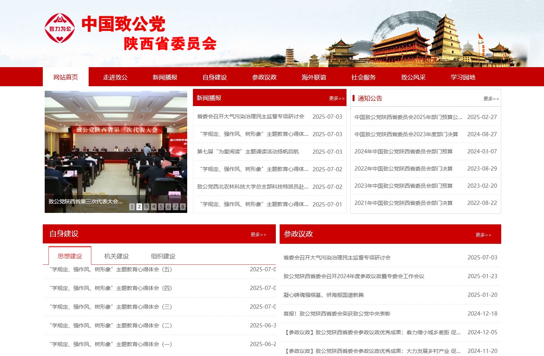Open 主题教育心得体会（五）article
The image size is (544, 356).
[x=111, y=269]
